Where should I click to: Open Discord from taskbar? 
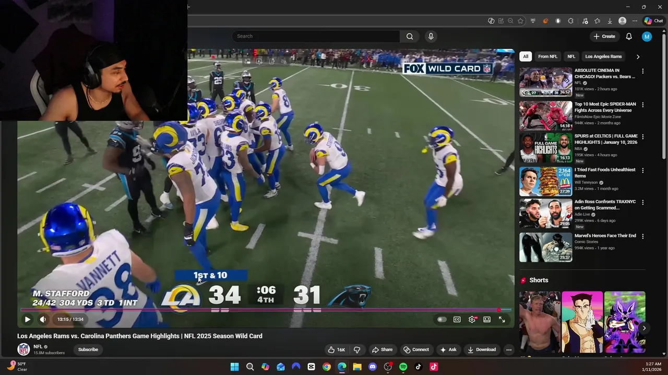[373, 367]
